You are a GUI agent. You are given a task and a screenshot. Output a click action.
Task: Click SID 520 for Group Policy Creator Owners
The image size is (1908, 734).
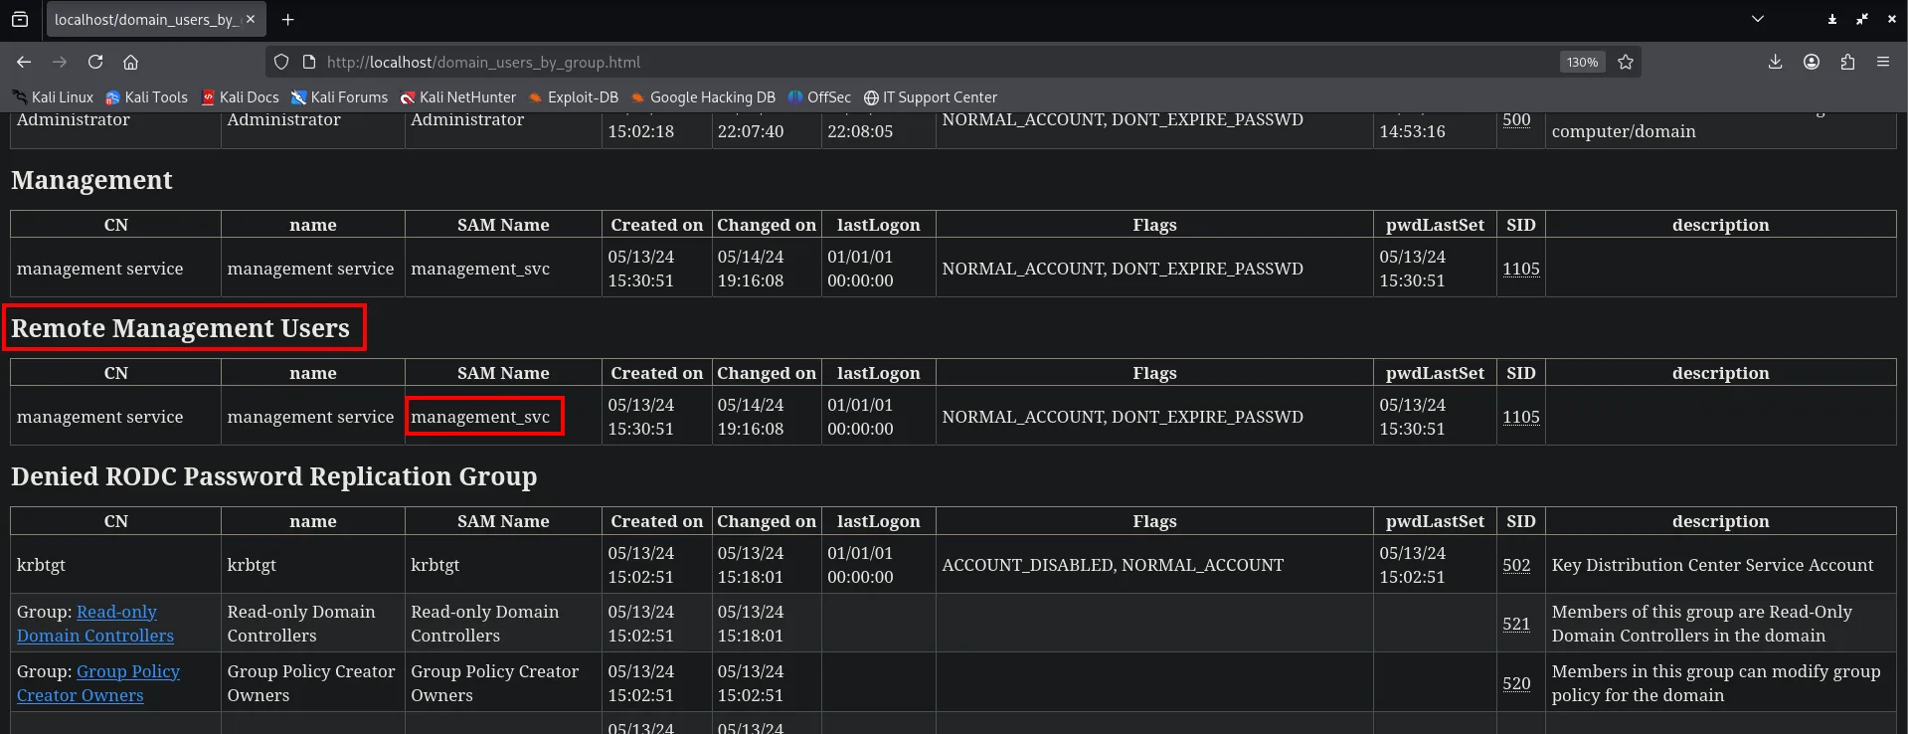click(1516, 683)
